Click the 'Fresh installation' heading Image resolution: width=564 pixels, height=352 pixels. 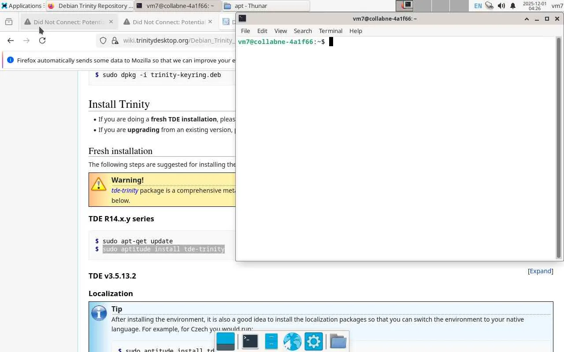coord(120,151)
